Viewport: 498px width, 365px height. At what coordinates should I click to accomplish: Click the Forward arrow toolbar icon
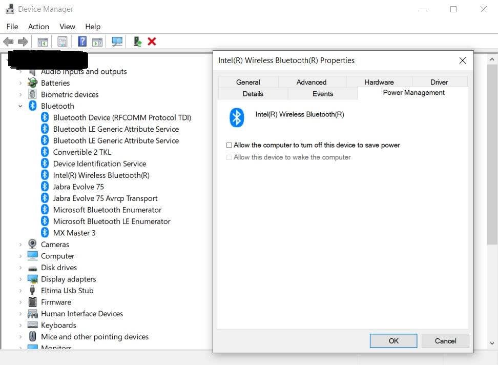pos(23,42)
